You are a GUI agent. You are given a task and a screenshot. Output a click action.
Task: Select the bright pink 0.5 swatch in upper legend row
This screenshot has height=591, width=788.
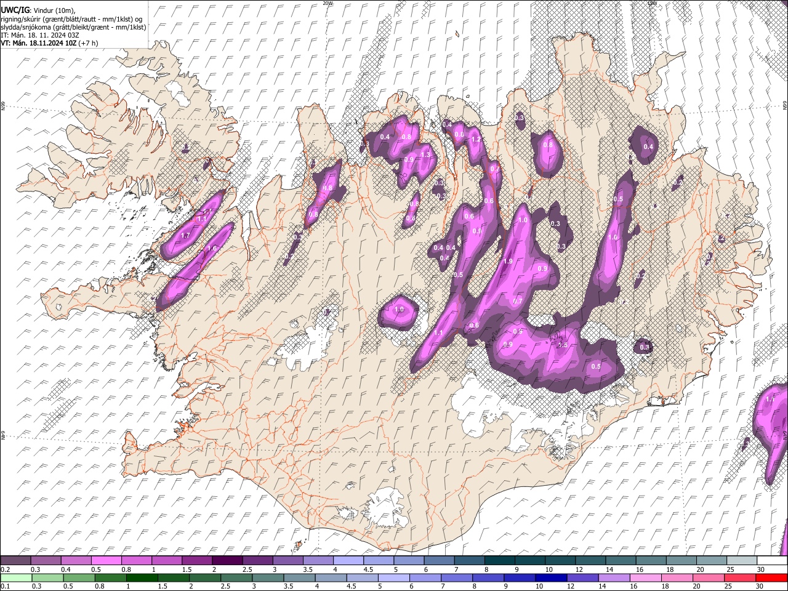pos(106,560)
